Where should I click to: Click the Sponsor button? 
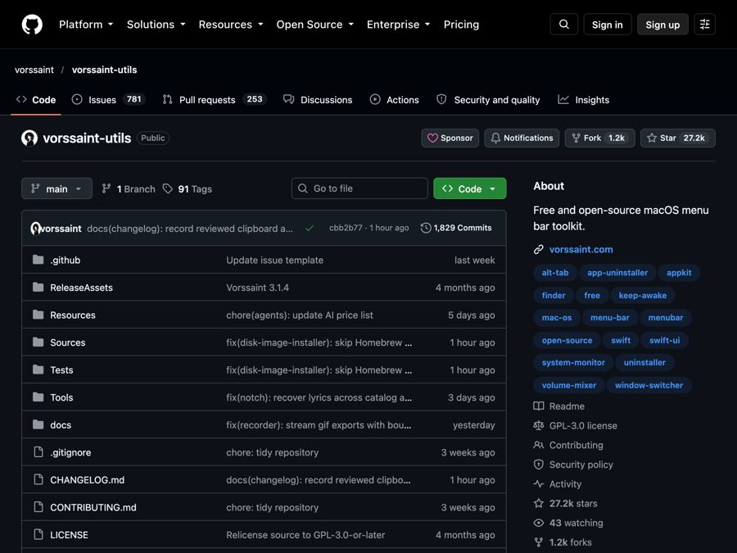450,138
